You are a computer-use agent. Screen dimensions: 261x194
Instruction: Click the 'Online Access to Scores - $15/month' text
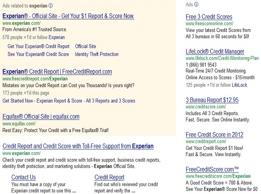pyautogui.click(x=220, y=77)
